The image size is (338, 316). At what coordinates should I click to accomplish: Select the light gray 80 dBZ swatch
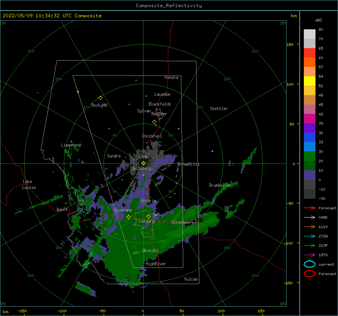(x=309, y=34)
